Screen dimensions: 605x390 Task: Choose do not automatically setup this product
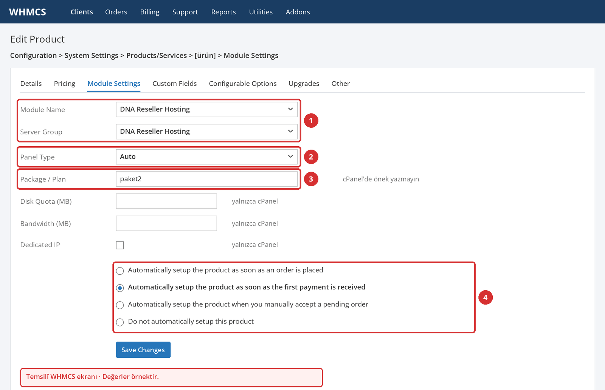[120, 322]
